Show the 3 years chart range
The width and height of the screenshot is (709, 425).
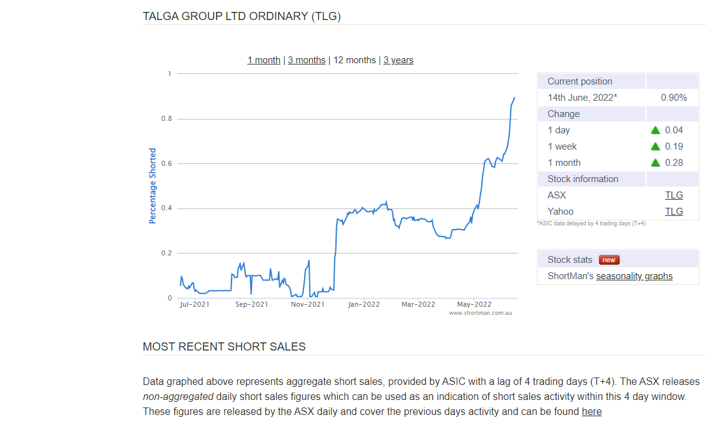[x=399, y=60]
